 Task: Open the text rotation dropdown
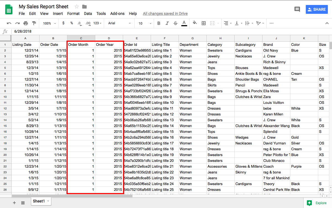260,23
